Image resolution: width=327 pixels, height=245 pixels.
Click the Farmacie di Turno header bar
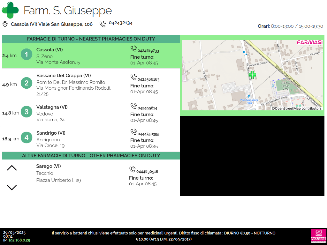[x=91, y=39]
